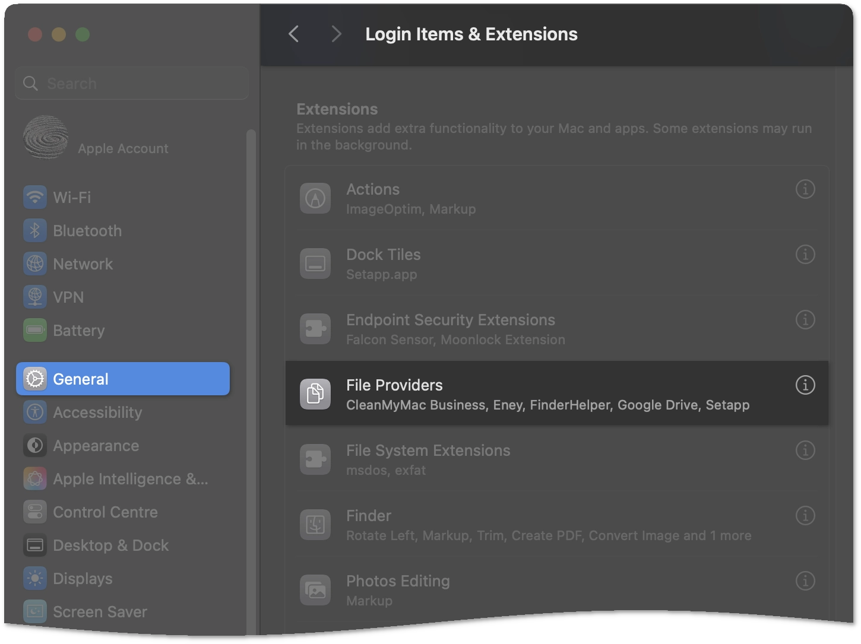The width and height of the screenshot is (861, 644).
Task: Click the Apple Intelligence icon
Action: click(35, 478)
